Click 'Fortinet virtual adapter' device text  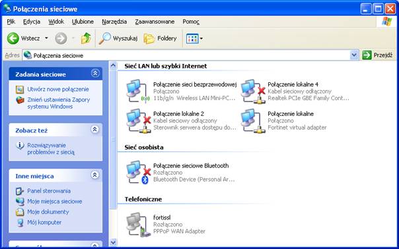297,127
